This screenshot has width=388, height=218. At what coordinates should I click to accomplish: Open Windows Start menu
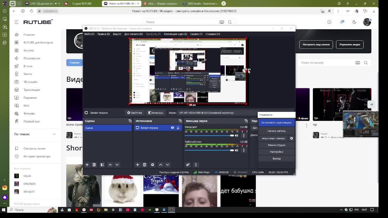[4, 210]
